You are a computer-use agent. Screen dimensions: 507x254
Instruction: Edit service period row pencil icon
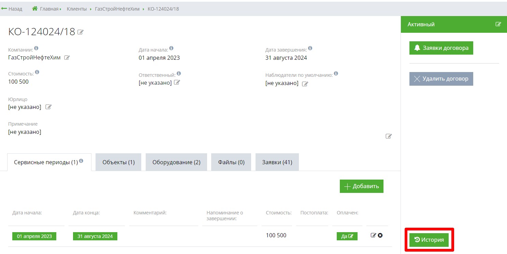click(x=373, y=235)
